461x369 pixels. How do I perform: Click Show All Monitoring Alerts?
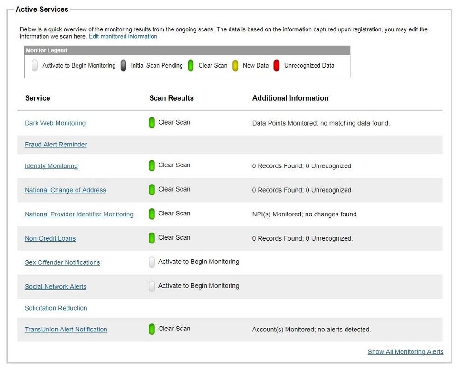(x=405, y=351)
